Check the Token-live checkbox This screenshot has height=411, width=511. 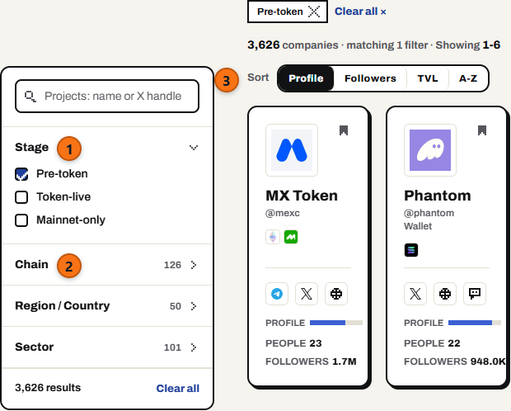[21, 197]
